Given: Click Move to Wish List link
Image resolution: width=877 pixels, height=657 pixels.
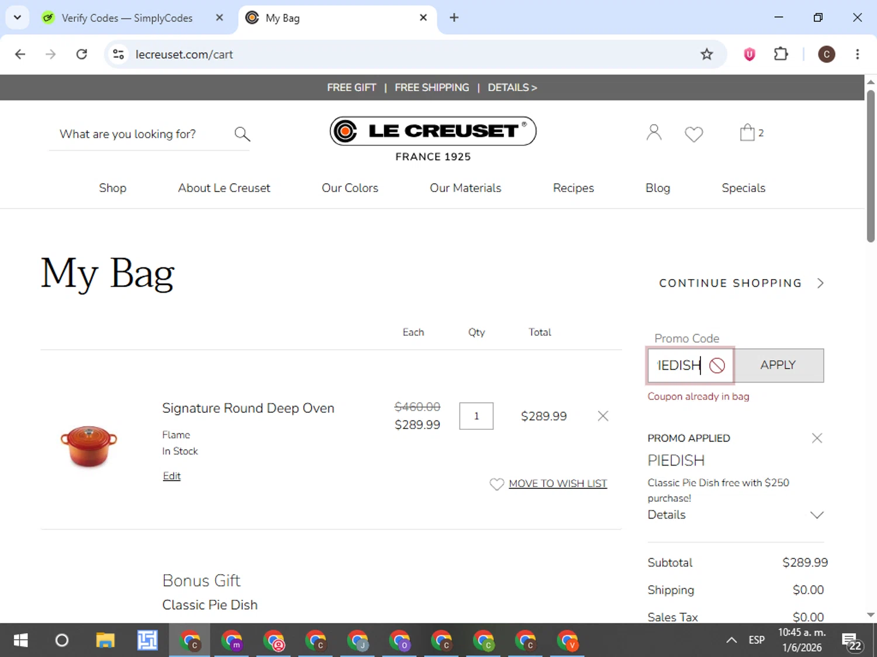Looking at the screenshot, I should [x=558, y=484].
